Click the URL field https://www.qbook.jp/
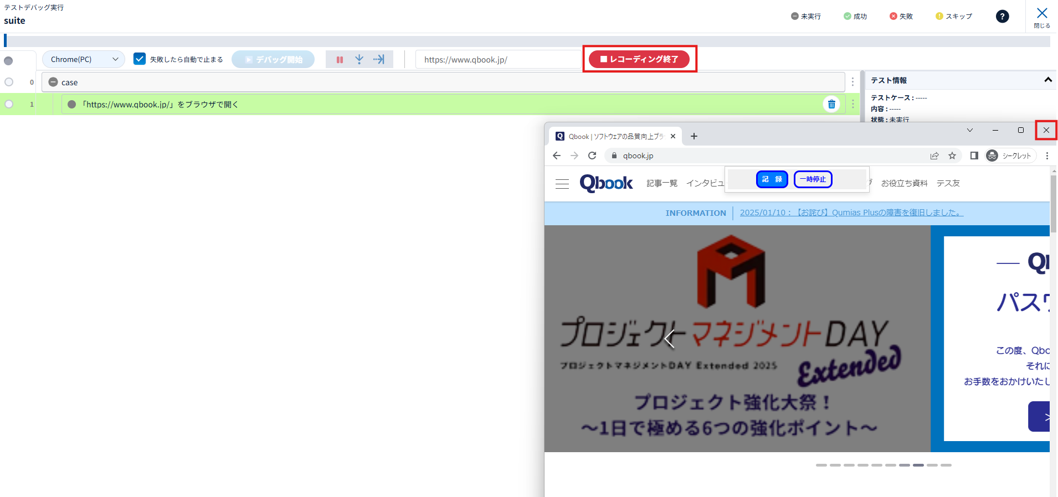The height and width of the screenshot is (497, 1058). [498, 59]
